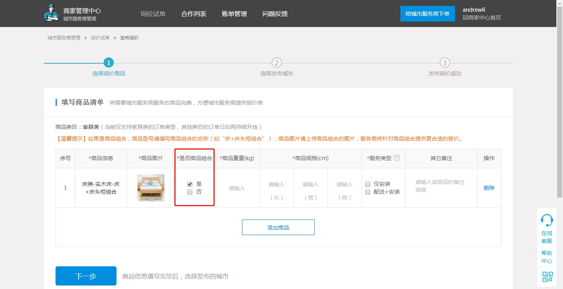
Task: Click 城市服务商管理 breadcrumb link
Action: 64,38
